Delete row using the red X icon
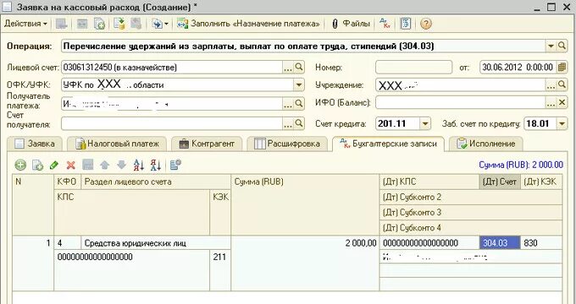Image resolution: width=576 pixels, height=304 pixels. tap(71, 166)
